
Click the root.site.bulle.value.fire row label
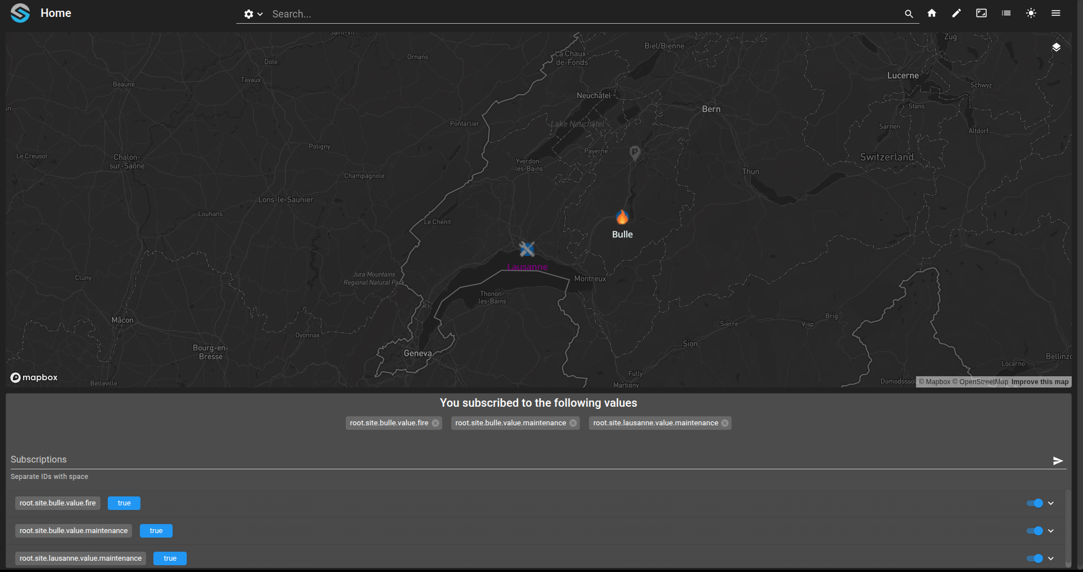click(58, 503)
